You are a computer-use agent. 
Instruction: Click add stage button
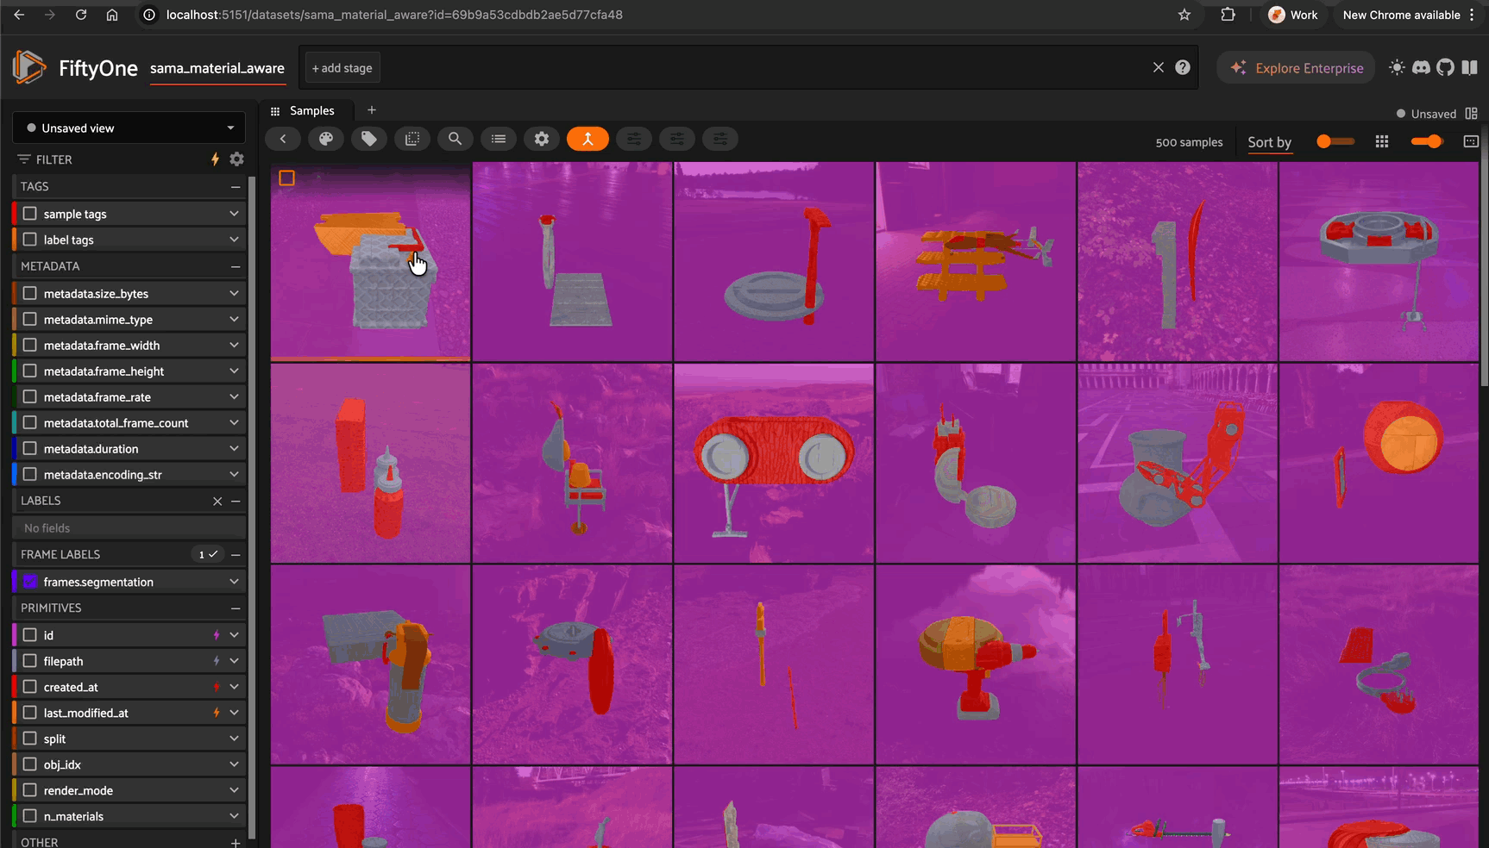click(x=342, y=68)
